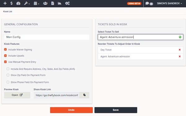Open the calendar dropdown menu
Screen dimensions: 186x116
(36, 3)
